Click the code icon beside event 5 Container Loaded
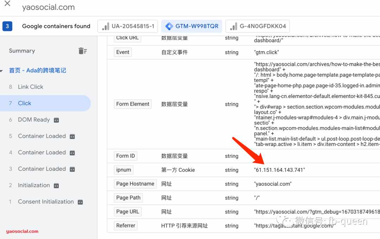 [72, 136]
